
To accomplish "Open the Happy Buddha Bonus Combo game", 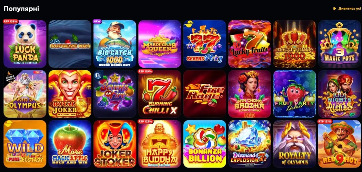I will [x=160, y=144].
